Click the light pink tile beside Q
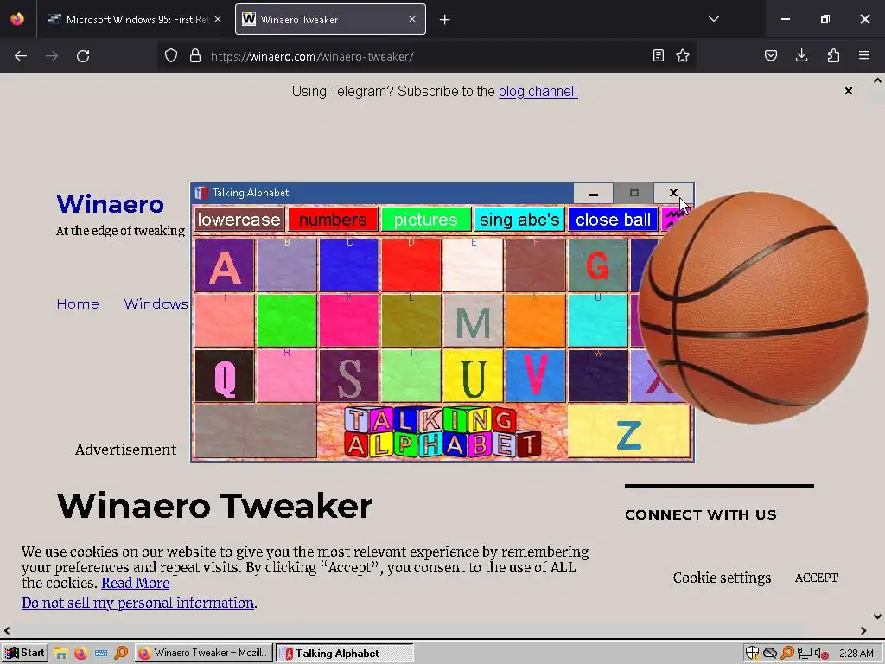This screenshot has width=885, height=664. [287, 375]
